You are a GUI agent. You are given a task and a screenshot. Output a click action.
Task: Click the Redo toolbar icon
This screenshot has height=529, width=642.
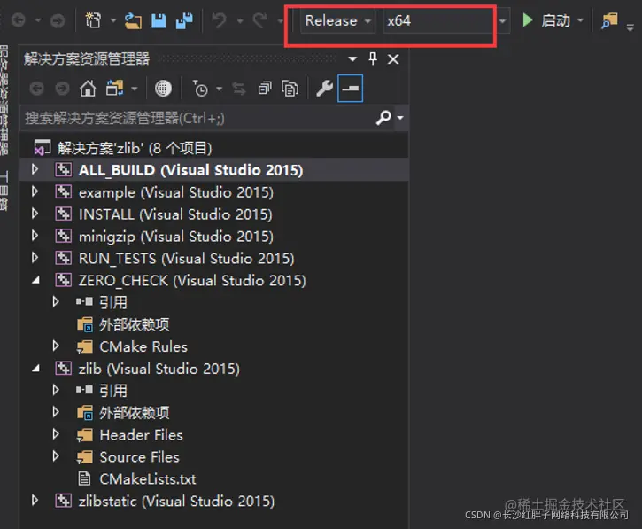[x=259, y=20]
